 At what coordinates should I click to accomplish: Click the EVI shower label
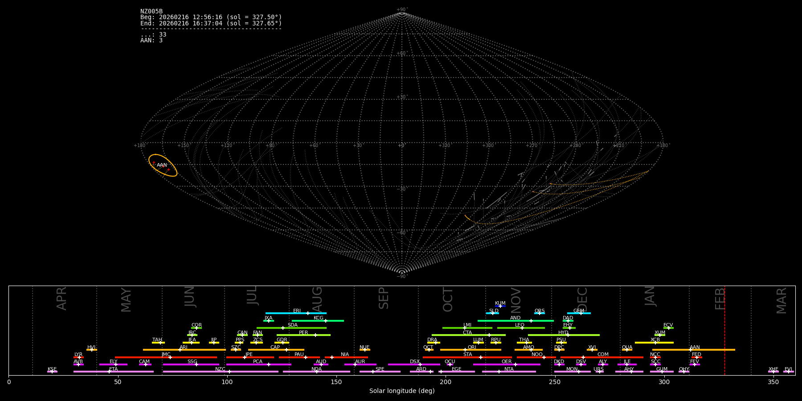coord(788,369)
